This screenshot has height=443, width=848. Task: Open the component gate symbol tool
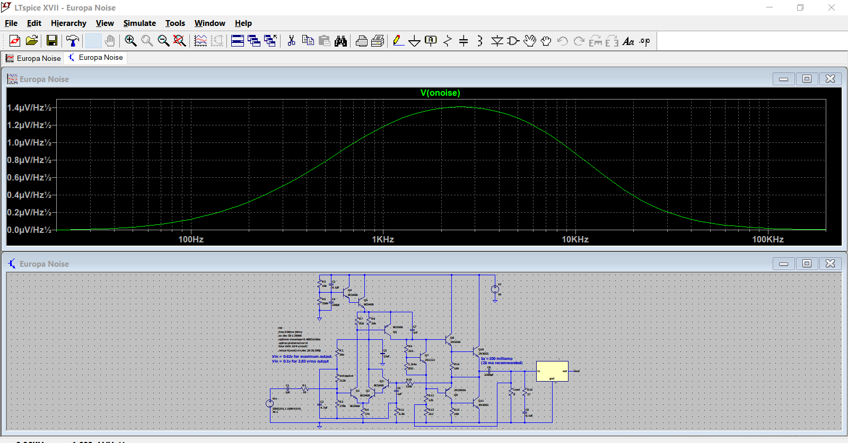coord(513,41)
